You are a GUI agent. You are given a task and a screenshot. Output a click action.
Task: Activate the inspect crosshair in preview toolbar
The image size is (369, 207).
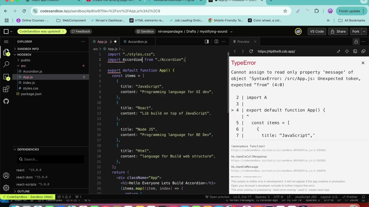tap(347, 51)
